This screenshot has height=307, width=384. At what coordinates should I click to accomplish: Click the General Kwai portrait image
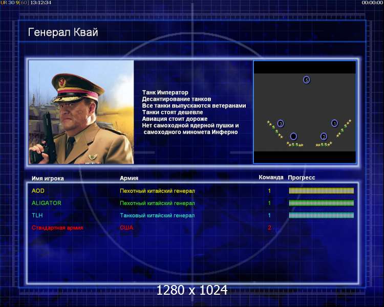[x=81, y=112]
